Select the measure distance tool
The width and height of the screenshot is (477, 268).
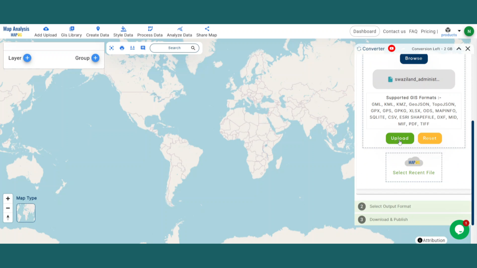click(x=132, y=48)
